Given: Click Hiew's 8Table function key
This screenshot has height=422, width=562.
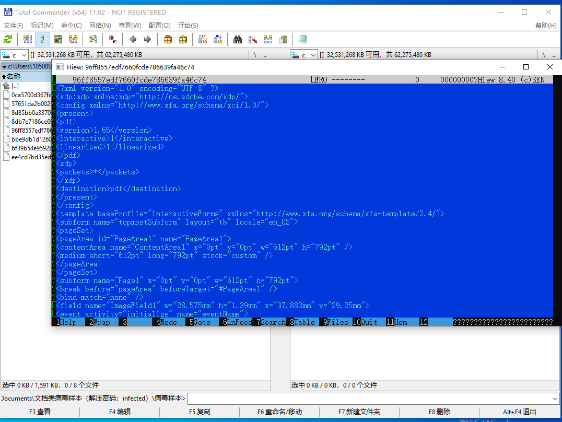Looking at the screenshot, I should [302, 322].
